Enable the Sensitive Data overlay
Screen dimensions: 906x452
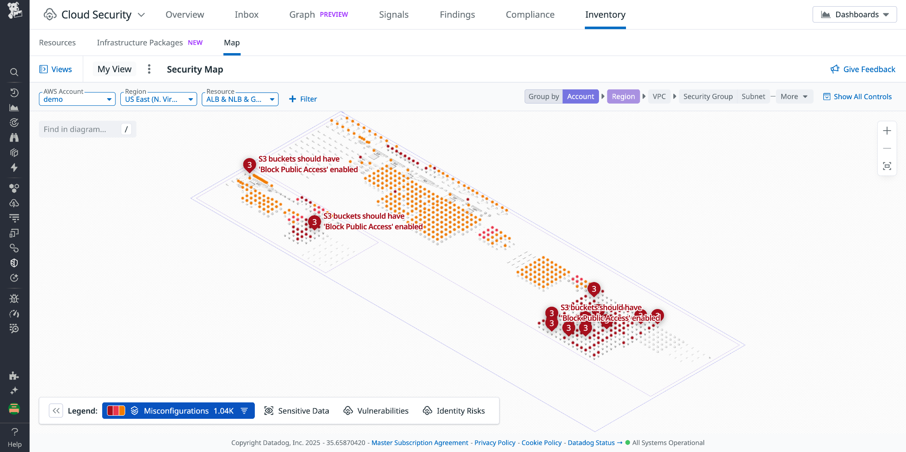[296, 410]
